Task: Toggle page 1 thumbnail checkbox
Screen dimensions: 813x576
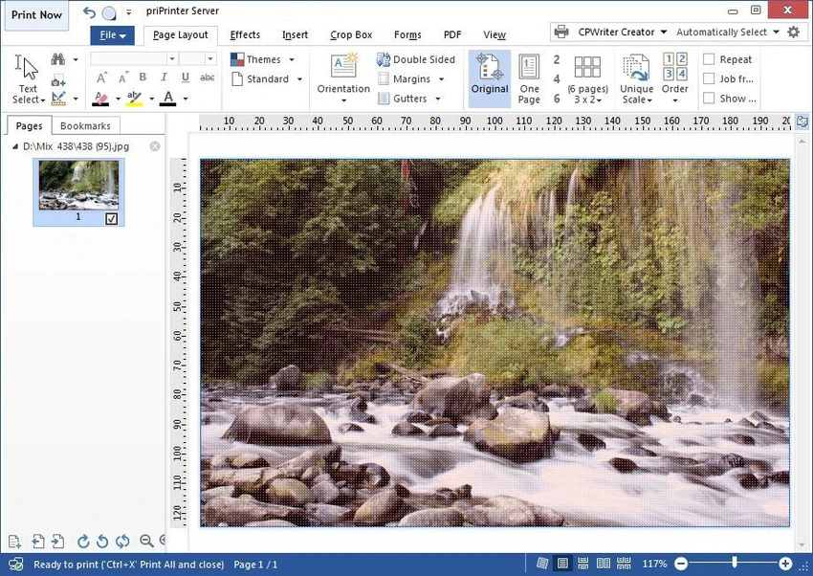Action: tap(112, 219)
